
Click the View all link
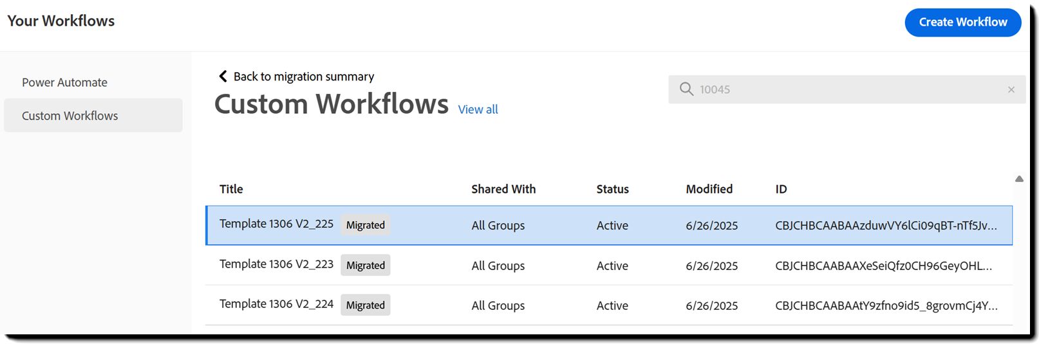point(478,109)
